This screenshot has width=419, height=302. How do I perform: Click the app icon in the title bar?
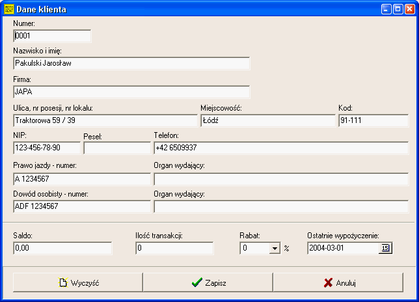(8, 10)
